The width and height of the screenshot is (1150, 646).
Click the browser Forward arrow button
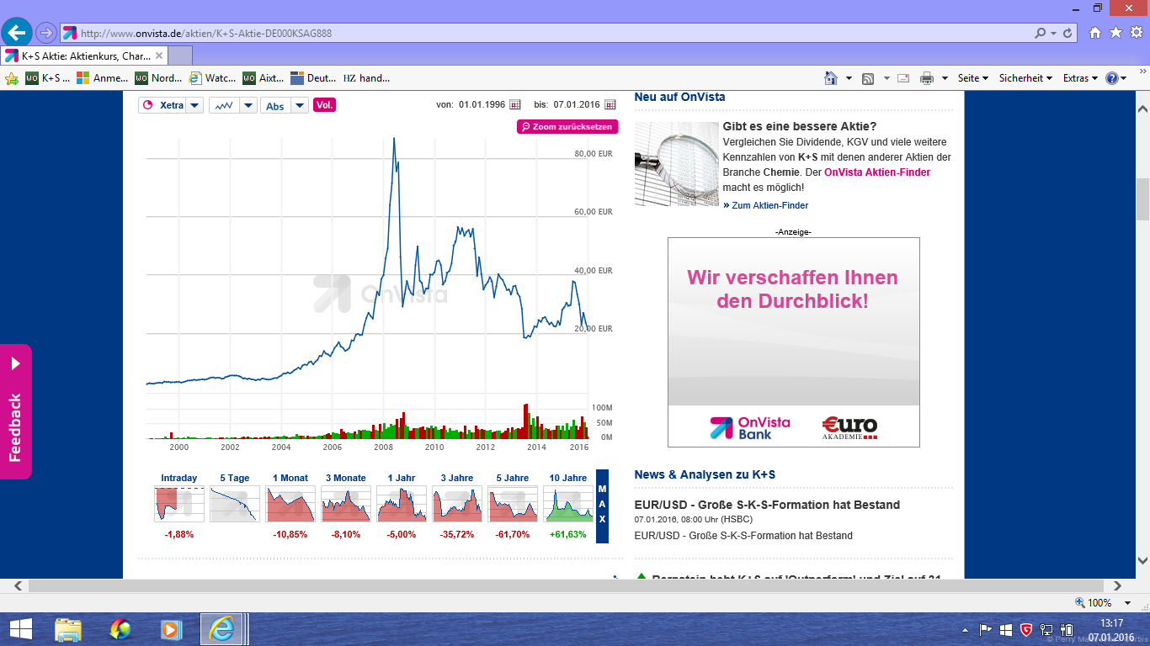[x=46, y=33]
